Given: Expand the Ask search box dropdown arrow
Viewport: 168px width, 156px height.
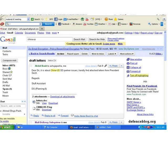Looking at the screenshot, I should pos(40,24).
